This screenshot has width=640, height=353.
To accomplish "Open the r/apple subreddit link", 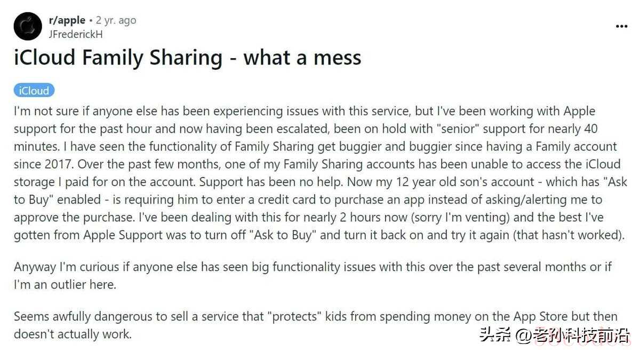I will click(67, 20).
